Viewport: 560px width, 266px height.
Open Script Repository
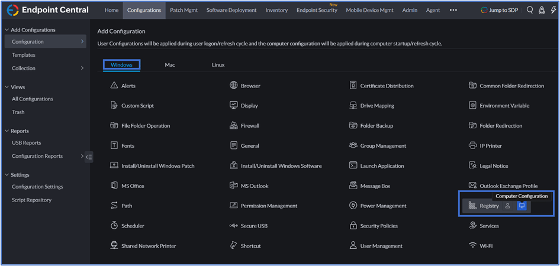32,200
